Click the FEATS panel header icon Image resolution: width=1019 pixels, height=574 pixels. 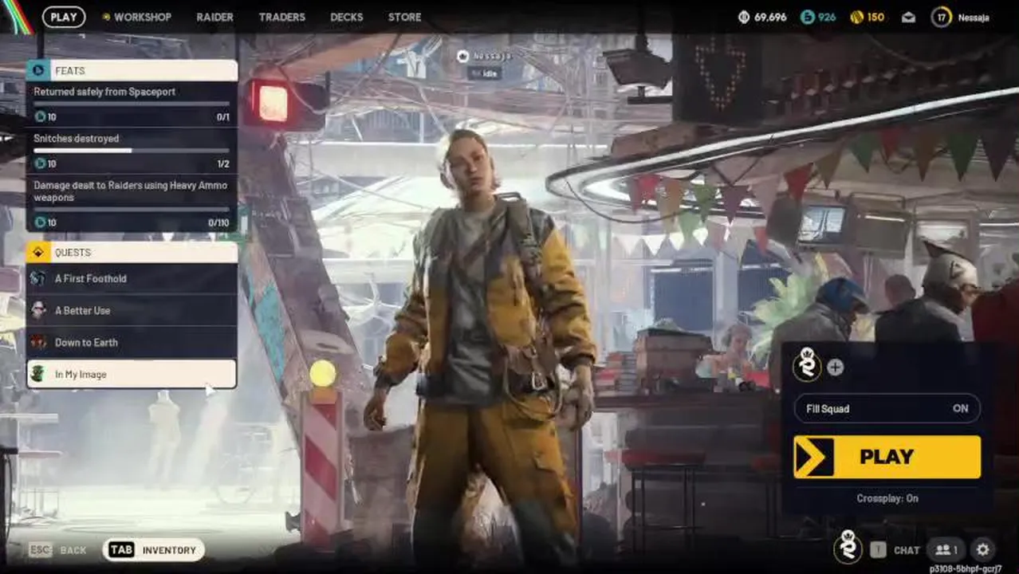click(38, 70)
